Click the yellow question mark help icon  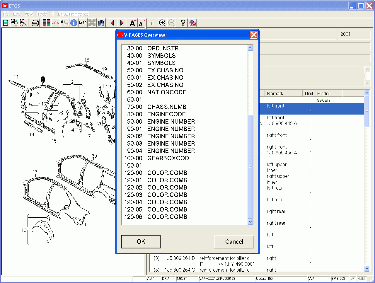point(183,23)
